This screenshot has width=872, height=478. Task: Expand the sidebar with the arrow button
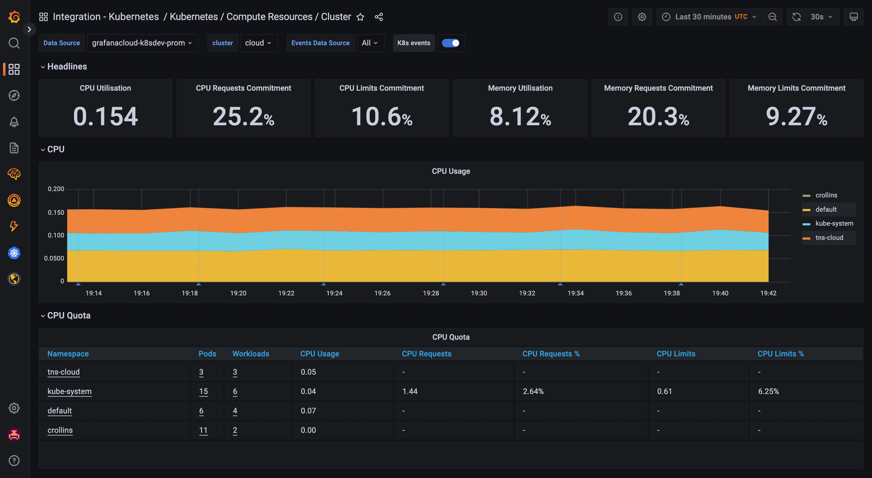pos(29,29)
